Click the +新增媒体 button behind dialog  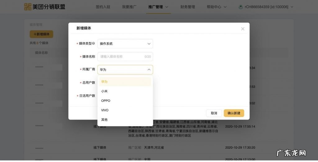pos(41,34)
